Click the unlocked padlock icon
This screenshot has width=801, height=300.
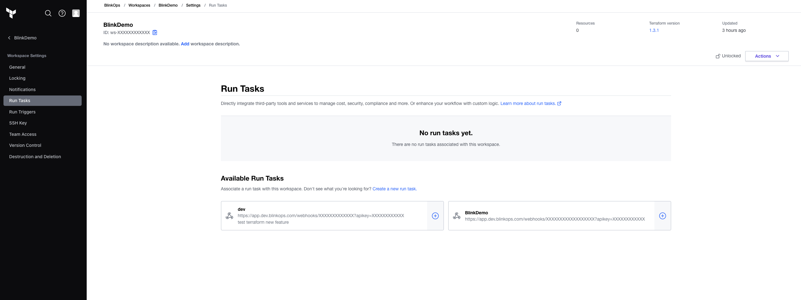718,56
